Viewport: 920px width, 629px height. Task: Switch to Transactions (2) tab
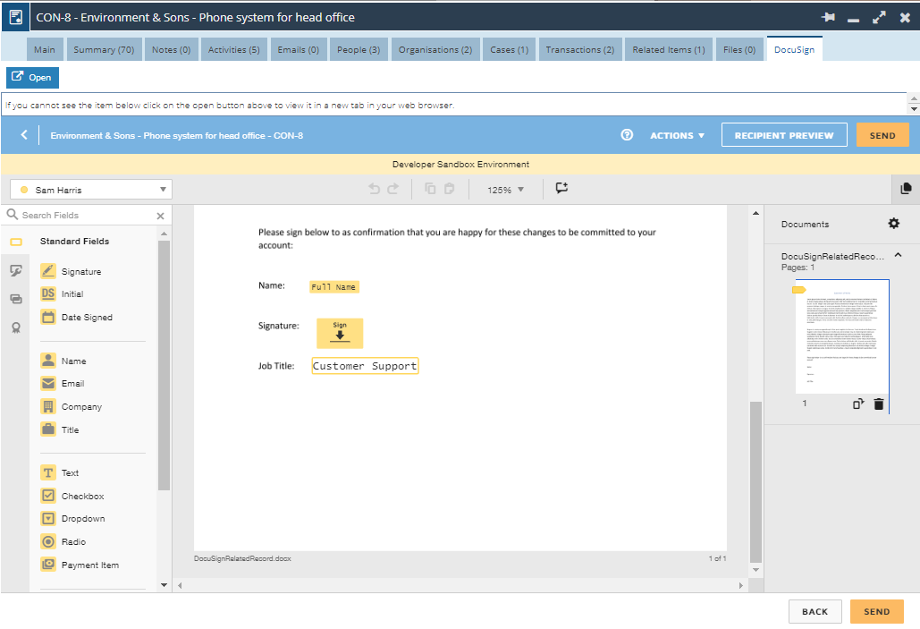tap(580, 50)
